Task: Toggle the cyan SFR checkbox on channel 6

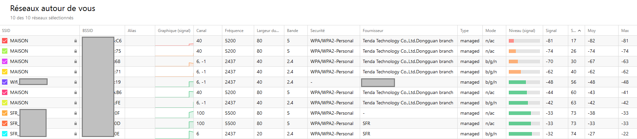Action: [5, 134]
